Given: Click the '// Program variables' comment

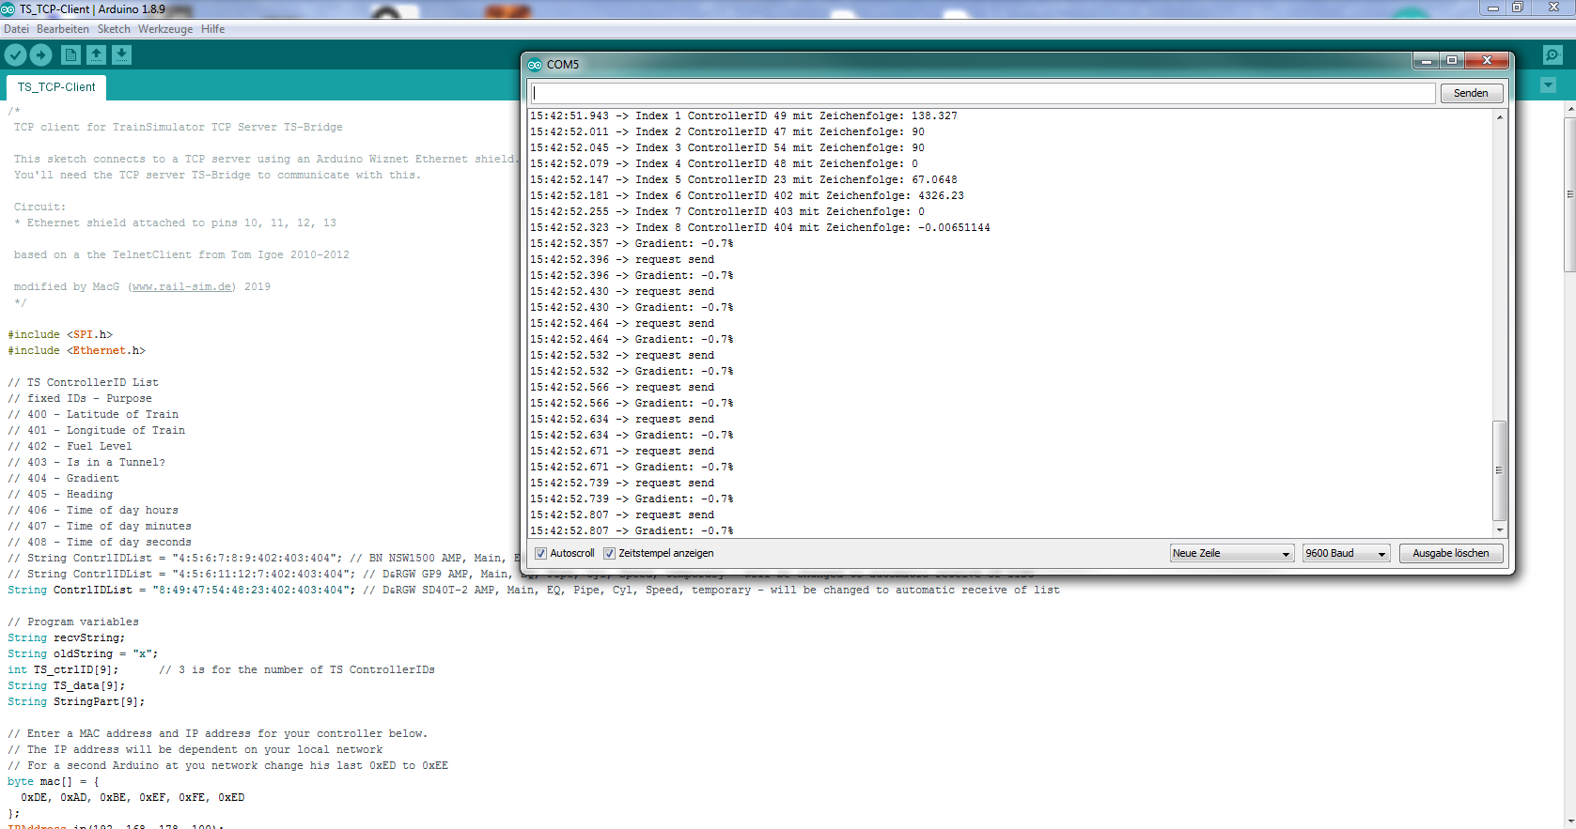Looking at the screenshot, I should 73,622.
